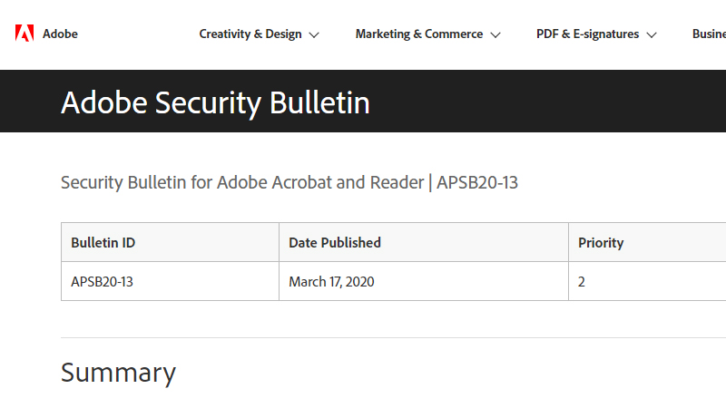Select the APSB20-13 table cell
Image resolution: width=726 pixels, height=408 pixels.
pos(102,281)
